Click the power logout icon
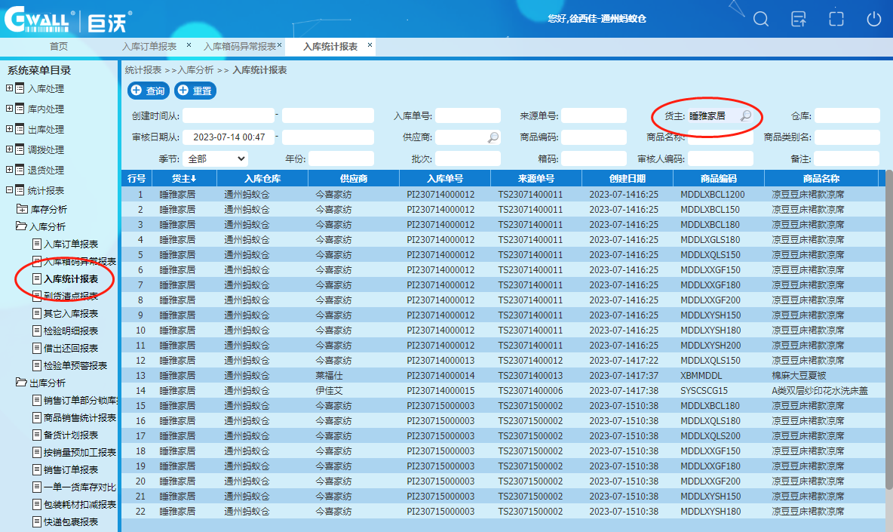This screenshot has height=532, width=893. pos(873,20)
